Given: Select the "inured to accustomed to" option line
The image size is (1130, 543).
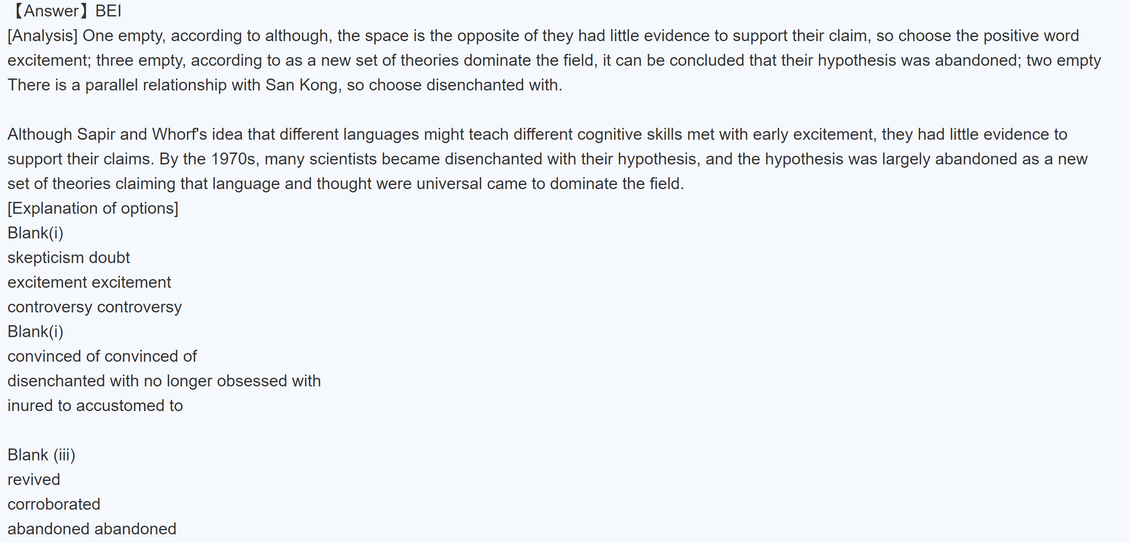Looking at the screenshot, I should click(95, 406).
